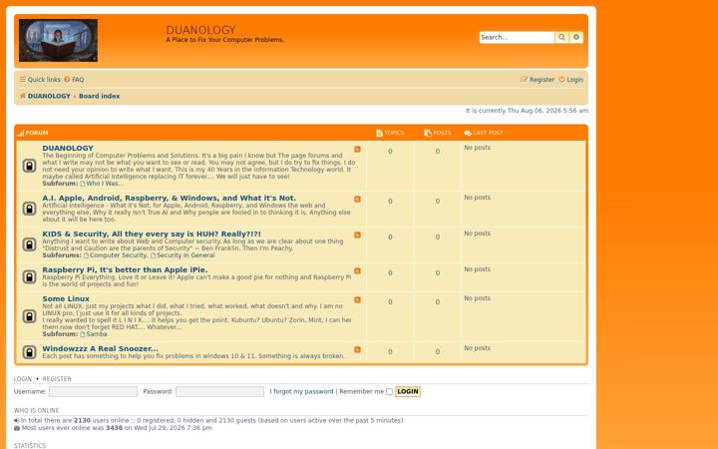The image size is (718, 449).
Task: Open advanced search gear icon
Action: [x=576, y=37]
